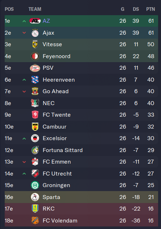Open the Cambuur team link
The image size is (161, 229).
[55, 127]
